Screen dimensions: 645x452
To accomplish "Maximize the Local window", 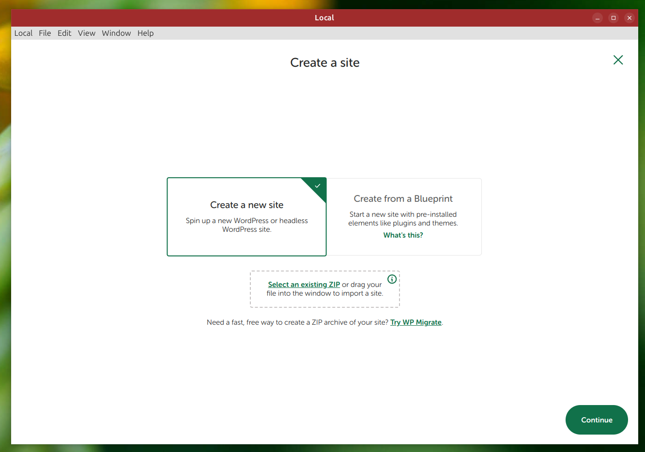I will coord(614,18).
